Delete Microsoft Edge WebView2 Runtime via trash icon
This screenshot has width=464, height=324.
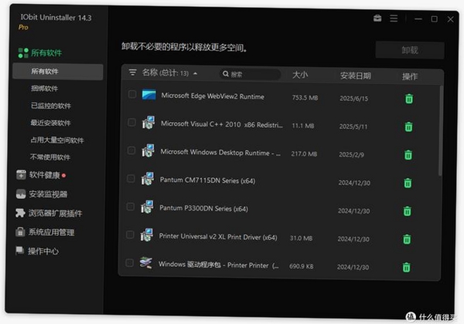click(x=409, y=99)
